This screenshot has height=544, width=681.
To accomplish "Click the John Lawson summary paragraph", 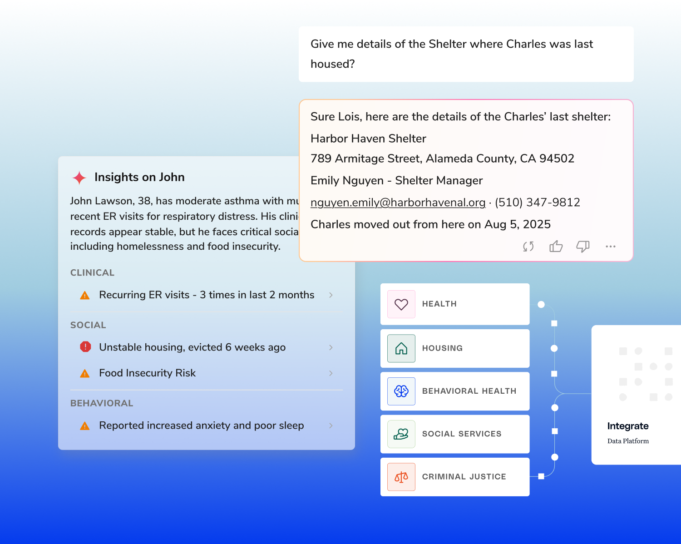I will 184,224.
